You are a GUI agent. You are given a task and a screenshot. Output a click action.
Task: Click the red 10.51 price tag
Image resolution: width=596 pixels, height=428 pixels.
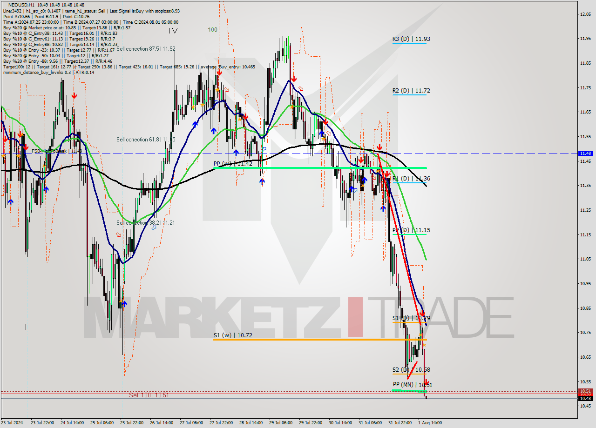[x=586, y=391]
